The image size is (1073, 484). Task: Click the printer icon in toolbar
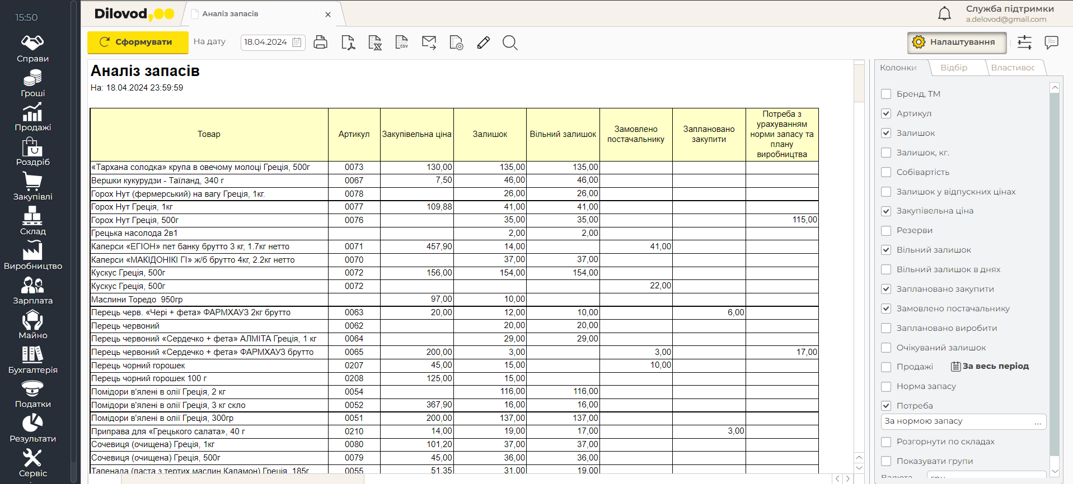pyautogui.click(x=320, y=42)
